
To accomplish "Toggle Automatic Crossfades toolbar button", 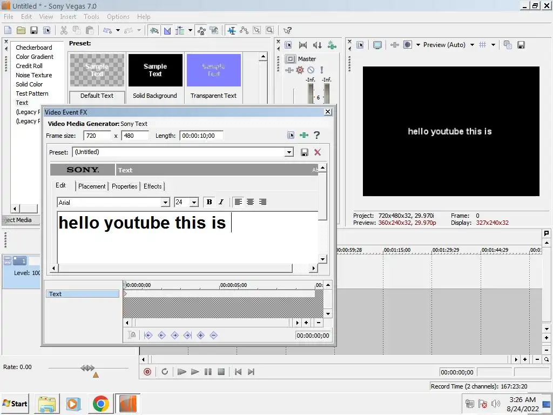I will 167,30.
